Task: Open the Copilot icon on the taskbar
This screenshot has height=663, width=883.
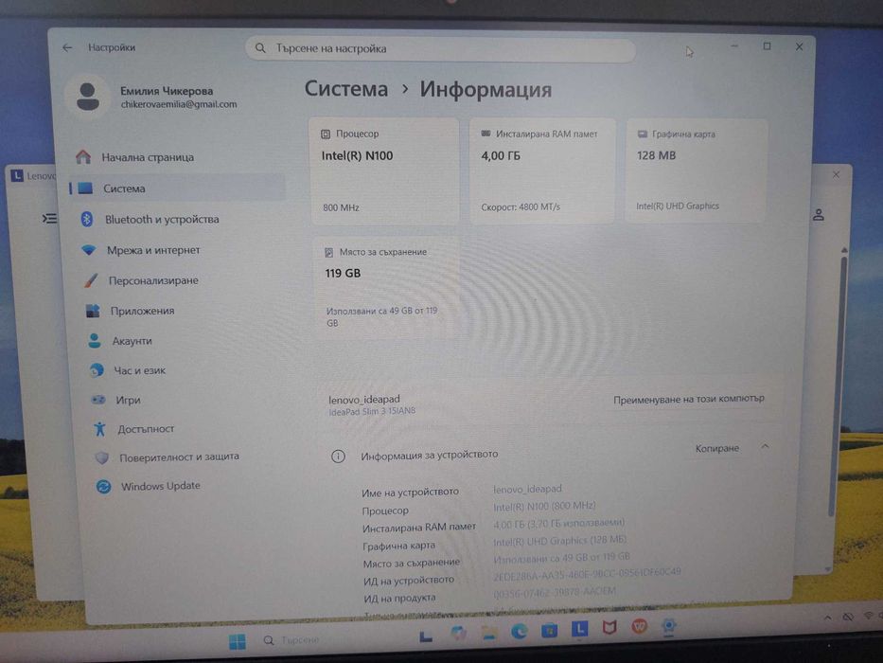Action: tap(458, 634)
